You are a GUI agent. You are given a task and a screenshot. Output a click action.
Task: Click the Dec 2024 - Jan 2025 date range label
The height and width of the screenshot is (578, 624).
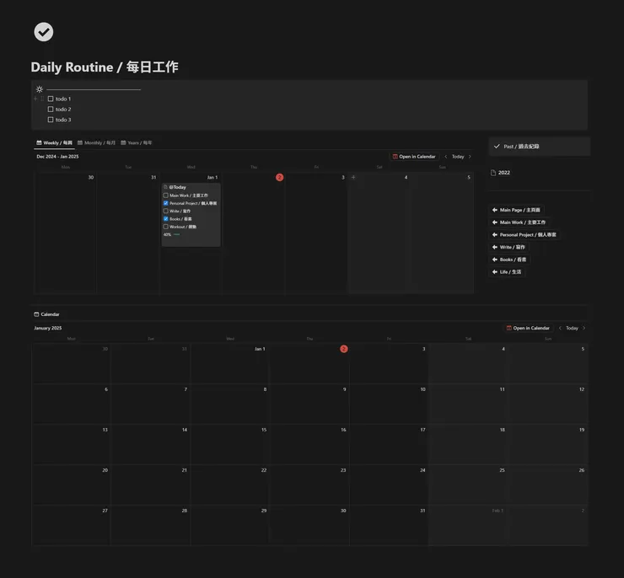(x=57, y=157)
